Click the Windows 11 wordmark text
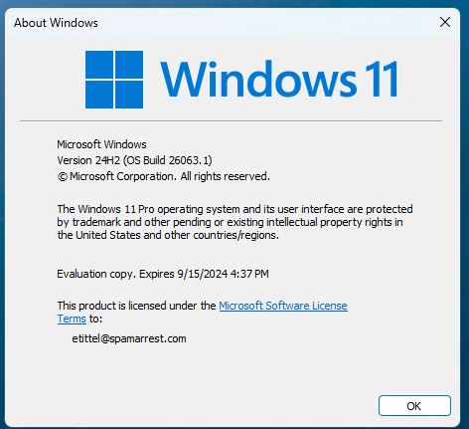The width and height of the screenshot is (469, 429). coord(279,80)
